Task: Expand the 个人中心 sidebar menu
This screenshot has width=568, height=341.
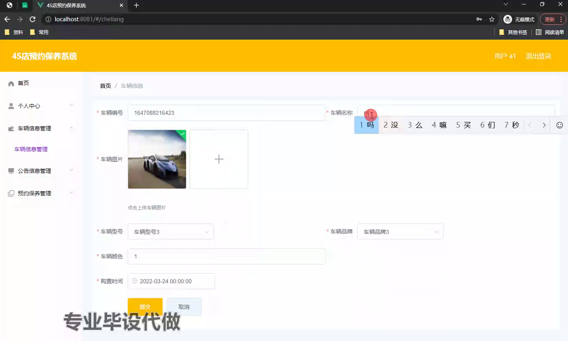Action: click(x=41, y=106)
